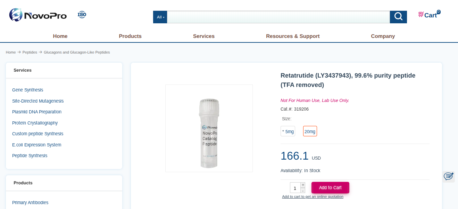Click the ISO certification badge icon

(82, 15)
